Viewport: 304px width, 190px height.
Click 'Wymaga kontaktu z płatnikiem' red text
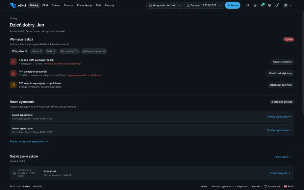pyautogui.click(x=84, y=75)
